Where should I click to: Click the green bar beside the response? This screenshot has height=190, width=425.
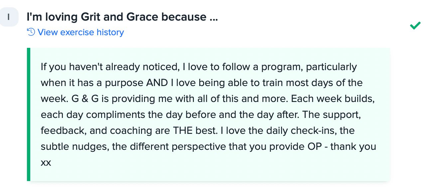tap(29, 114)
